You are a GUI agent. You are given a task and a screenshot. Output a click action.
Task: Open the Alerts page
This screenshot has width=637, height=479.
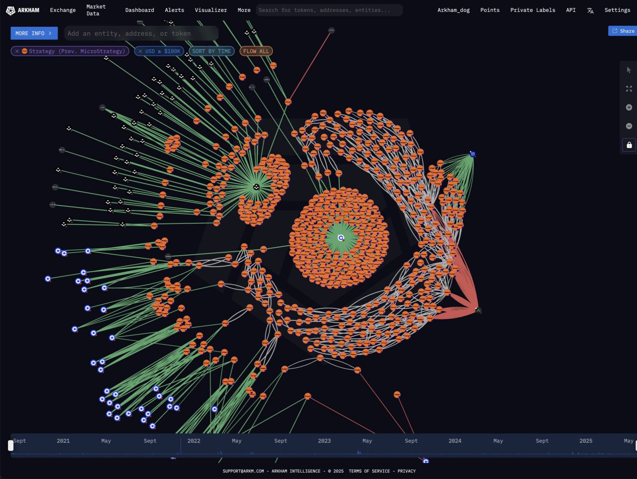pos(174,10)
